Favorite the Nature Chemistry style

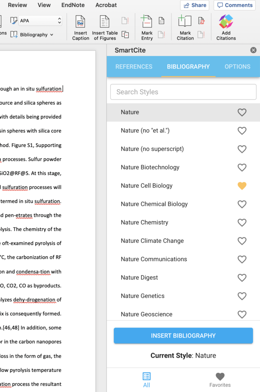point(242,222)
